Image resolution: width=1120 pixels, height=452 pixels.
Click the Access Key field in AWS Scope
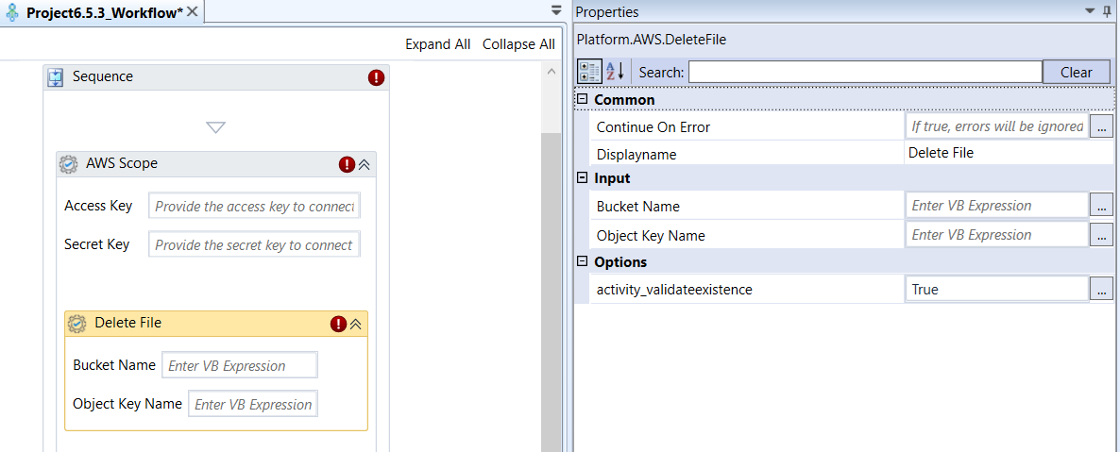click(254, 207)
